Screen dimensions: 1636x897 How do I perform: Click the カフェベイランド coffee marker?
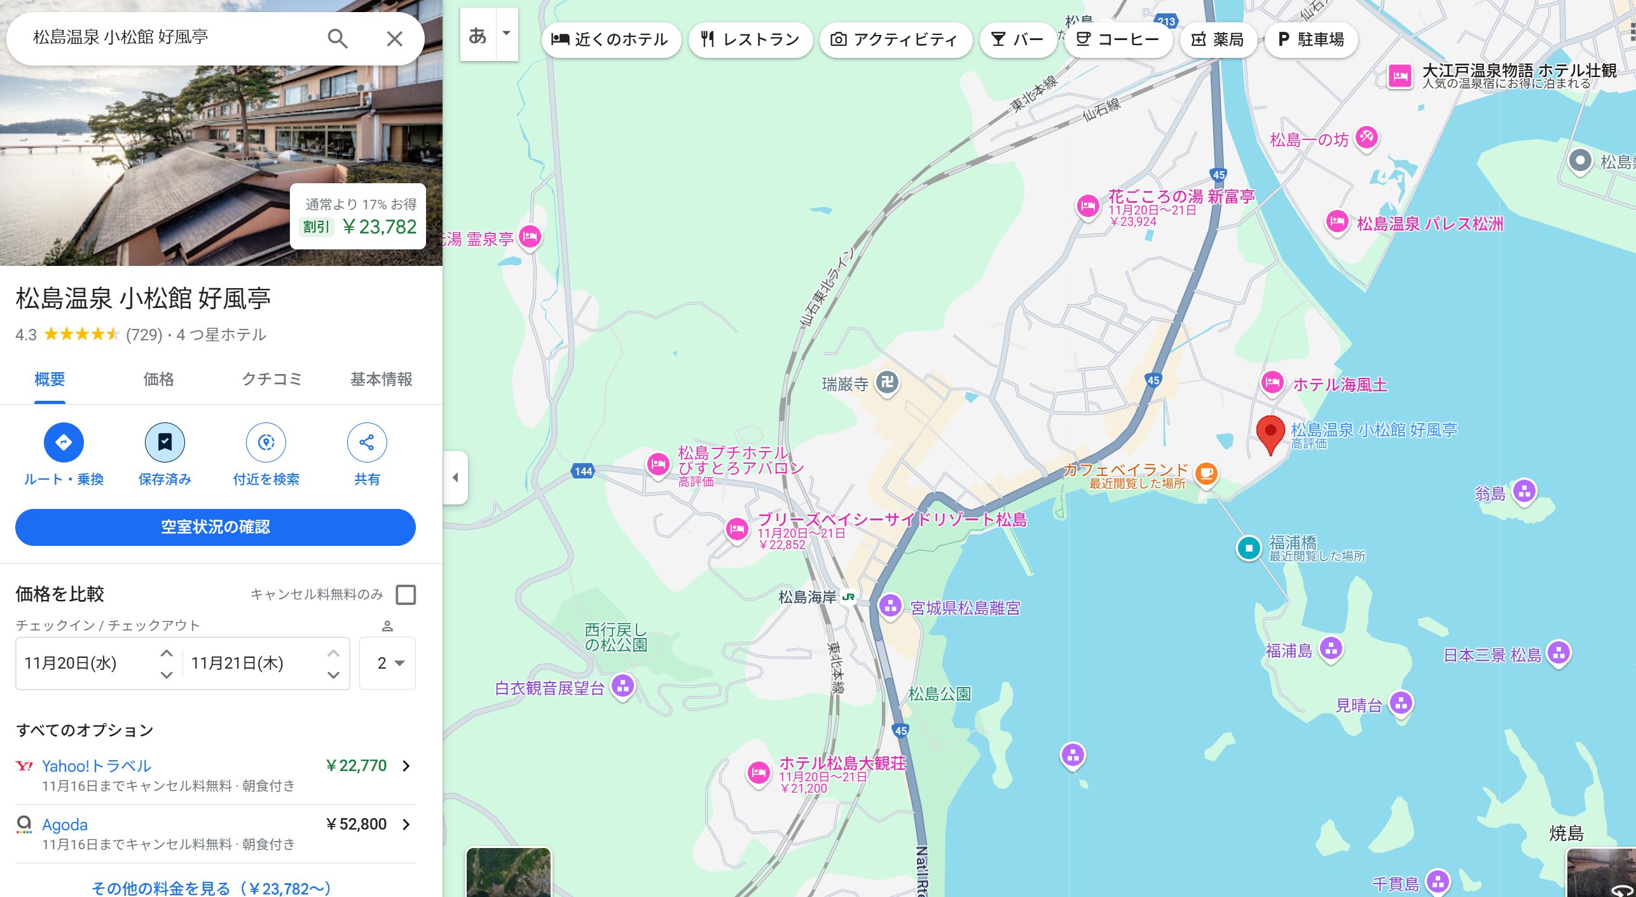tap(1206, 473)
